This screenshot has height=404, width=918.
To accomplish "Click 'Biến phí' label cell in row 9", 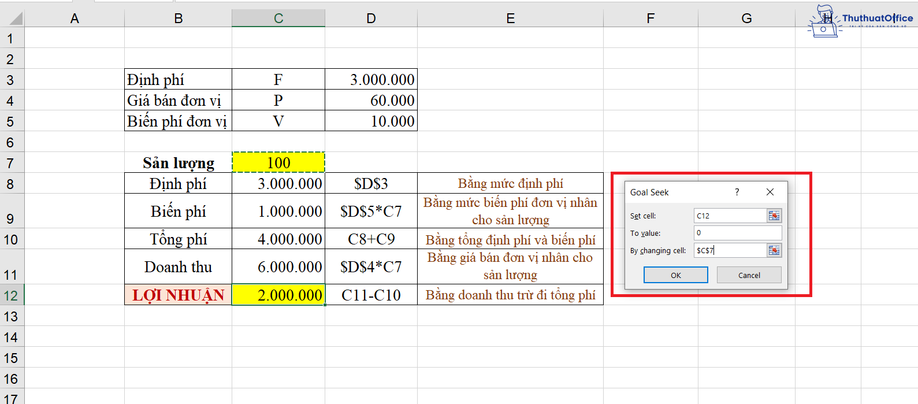I will [179, 211].
